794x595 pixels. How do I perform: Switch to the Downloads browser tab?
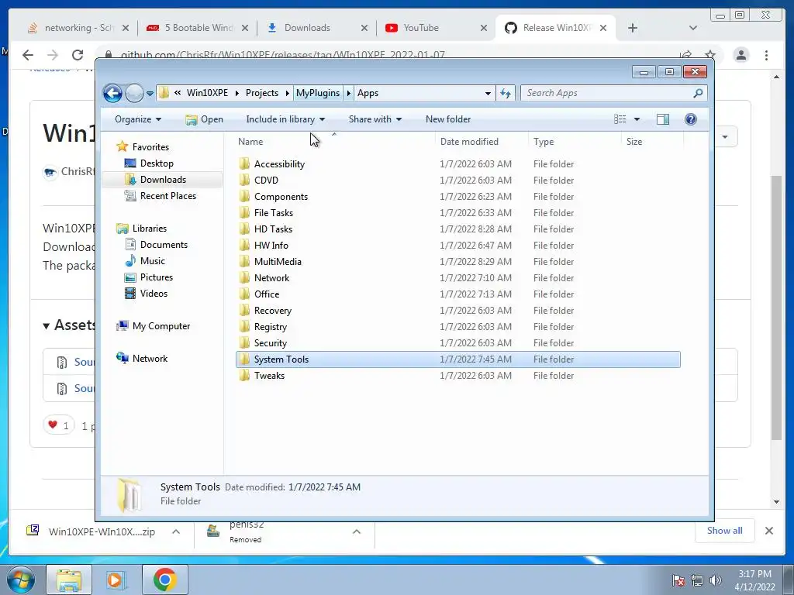(316, 28)
